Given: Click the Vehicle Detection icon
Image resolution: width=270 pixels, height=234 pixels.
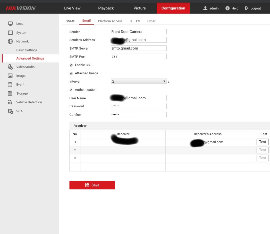Looking at the screenshot, I should (10, 102).
